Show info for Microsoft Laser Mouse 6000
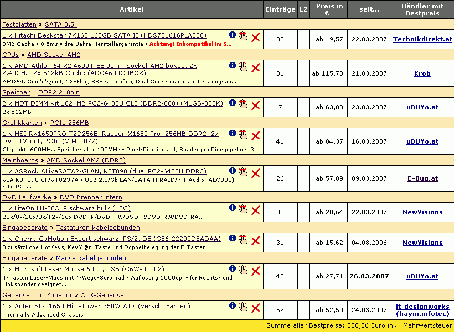Viewport: 454px width, 332px height. [x=232, y=268]
